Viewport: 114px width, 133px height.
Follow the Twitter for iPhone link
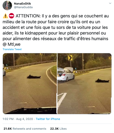(48, 119)
